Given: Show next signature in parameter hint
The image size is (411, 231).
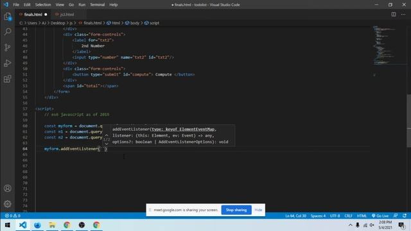Looking at the screenshot, I should [107, 144].
